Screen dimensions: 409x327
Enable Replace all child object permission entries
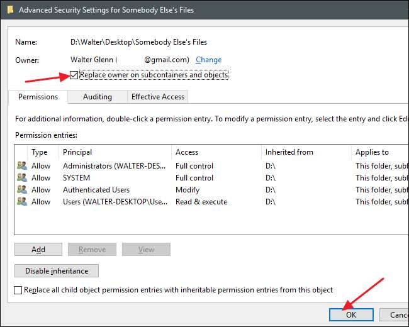(18, 290)
